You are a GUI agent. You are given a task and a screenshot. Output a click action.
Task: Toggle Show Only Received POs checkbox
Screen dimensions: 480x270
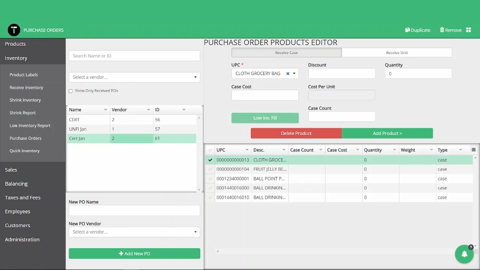click(71, 91)
